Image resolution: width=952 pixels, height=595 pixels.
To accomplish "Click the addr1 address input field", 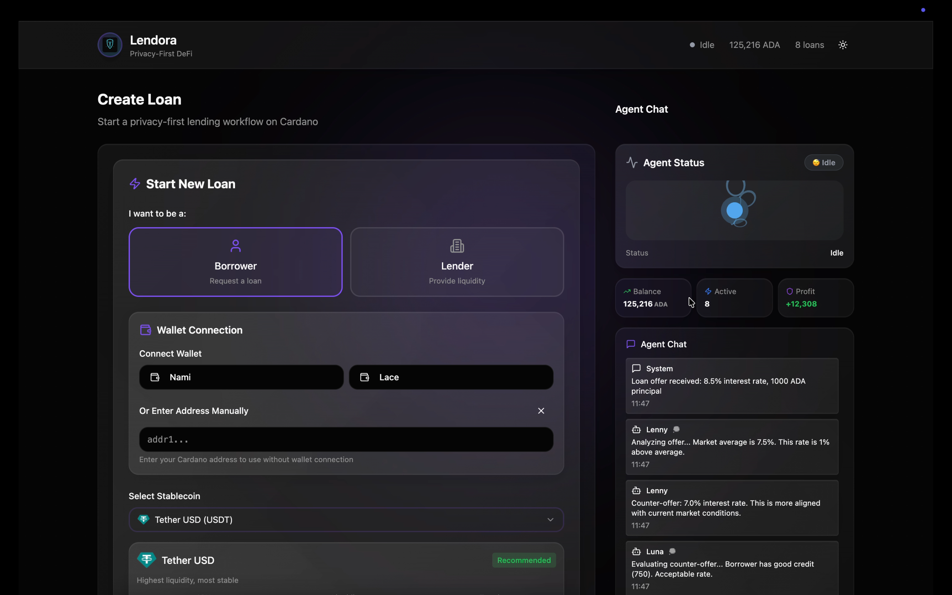I will 346,439.
